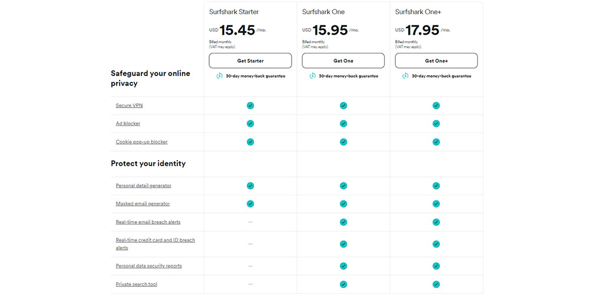Click Secure VPN checkmark under Surfshark Starter
589x294 pixels.
(250, 105)
